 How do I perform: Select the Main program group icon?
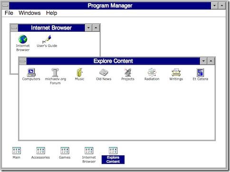pyautogui.click(x=17, y=151)
